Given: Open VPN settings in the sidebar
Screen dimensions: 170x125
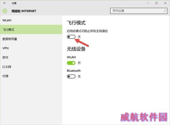Looking at the screenshot, I should click(31, 48).
